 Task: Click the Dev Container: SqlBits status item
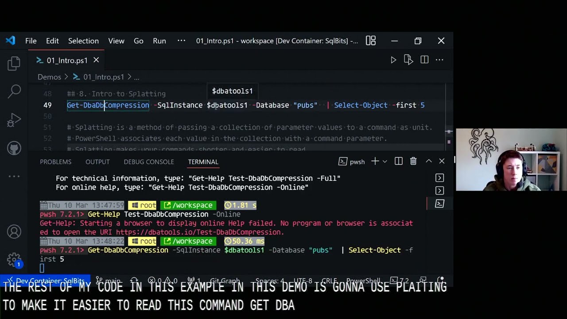point(46,281)
